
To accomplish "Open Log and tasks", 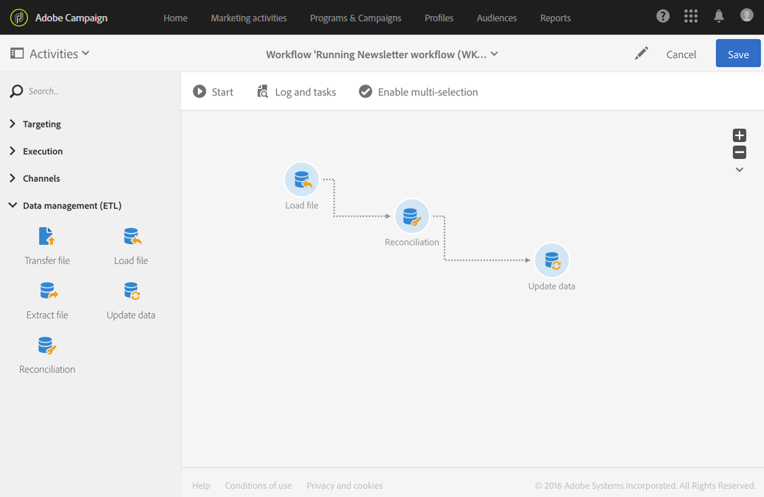I will point(296,91).
